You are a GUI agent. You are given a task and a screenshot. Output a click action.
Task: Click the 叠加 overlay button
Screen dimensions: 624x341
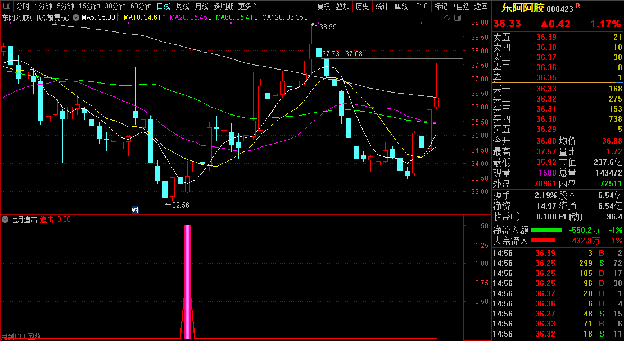pyautogui.click(x=342, y=6)
